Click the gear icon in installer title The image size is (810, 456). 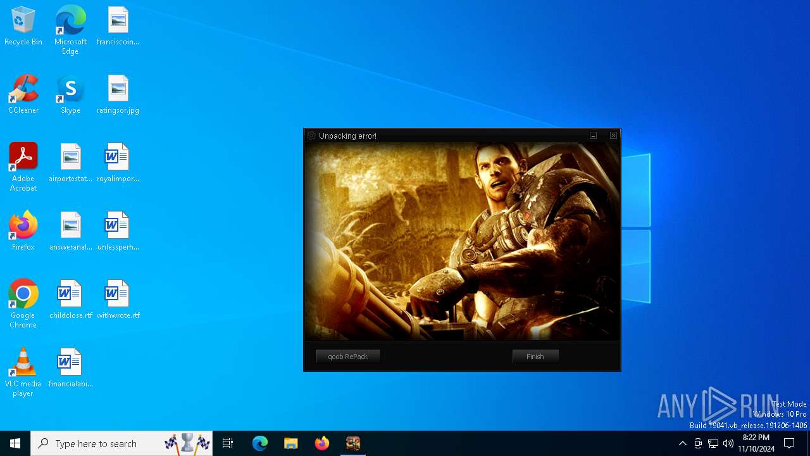(x=311, y=136)
